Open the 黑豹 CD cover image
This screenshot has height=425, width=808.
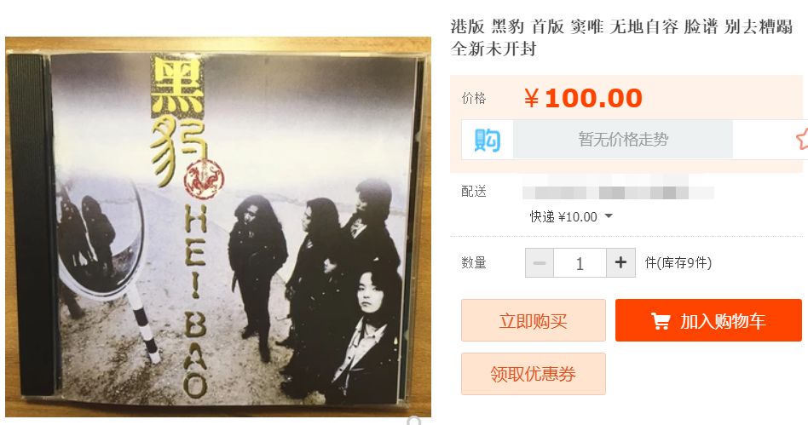(218, 227)
